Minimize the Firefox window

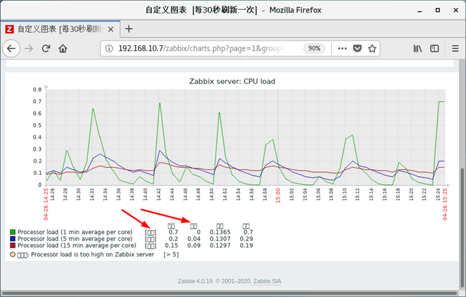(420, 11)
